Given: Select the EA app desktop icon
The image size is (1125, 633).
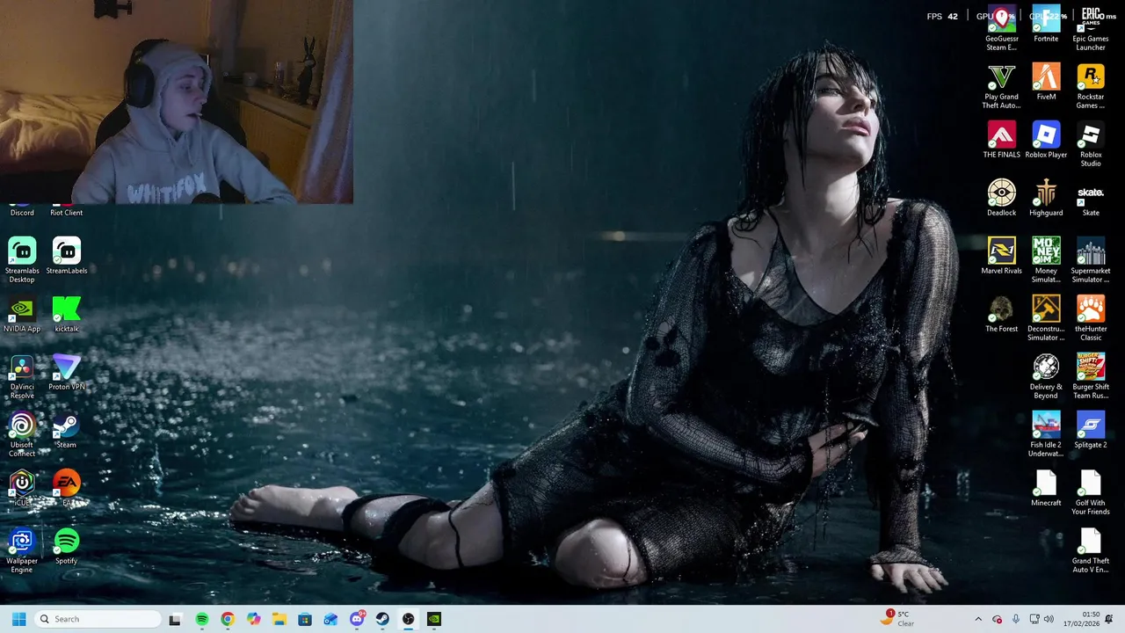Looking at the screenshot, I should [67, 487].
